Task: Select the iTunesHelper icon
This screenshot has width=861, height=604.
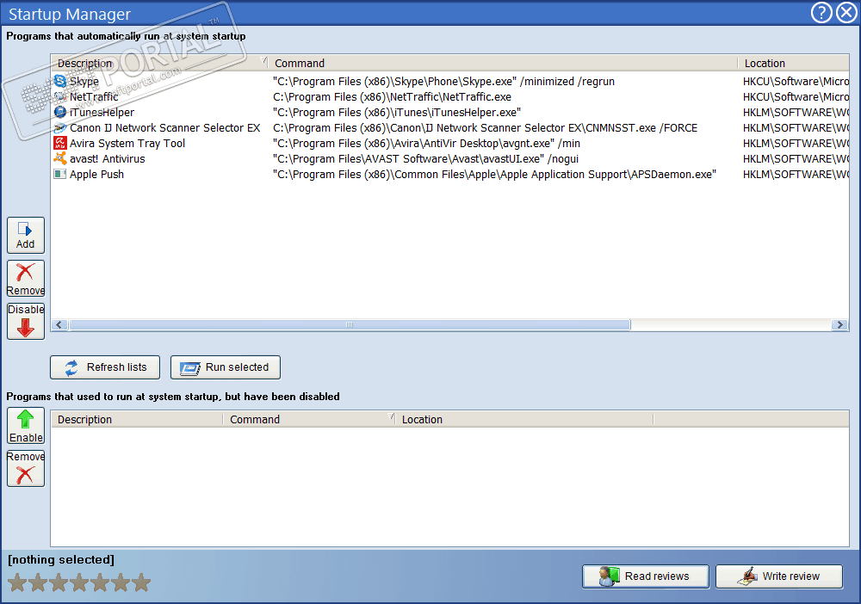Action: (60, 112)
